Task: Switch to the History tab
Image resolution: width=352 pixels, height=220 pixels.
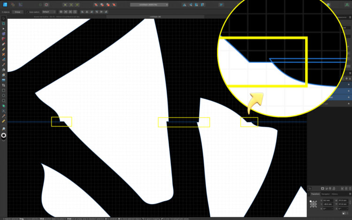Action: click(335, 194)
